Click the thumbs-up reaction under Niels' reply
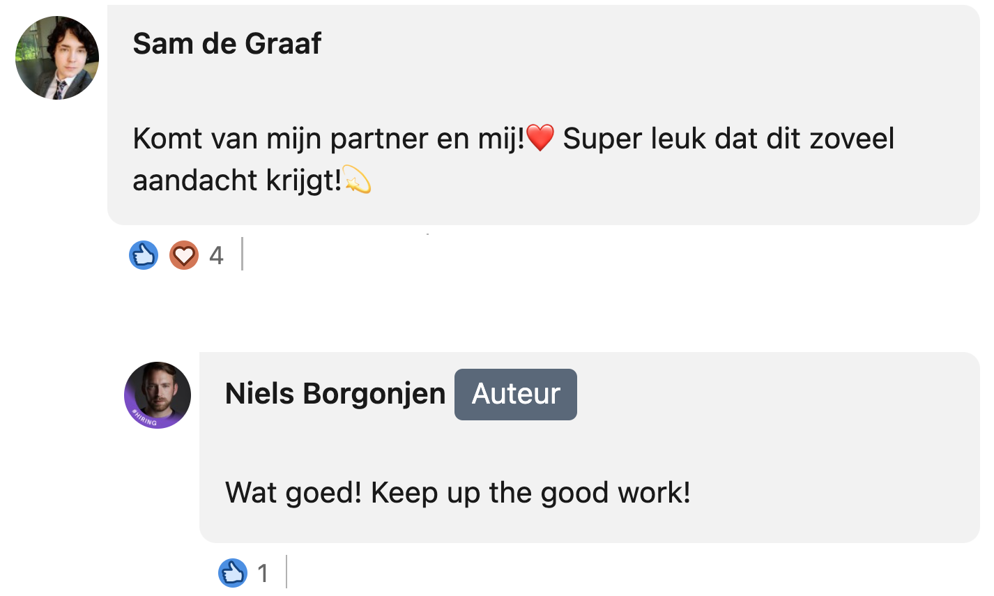994x596 pixels. pyautogui.click(x=234, y=572)
